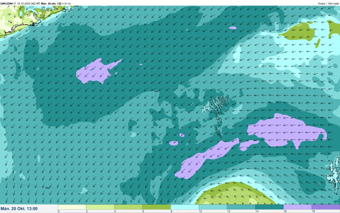Click the 'UWC/DINI IT: 19.10.2025 06Z' header text
340x213 pixels.
tap(18, 3)
